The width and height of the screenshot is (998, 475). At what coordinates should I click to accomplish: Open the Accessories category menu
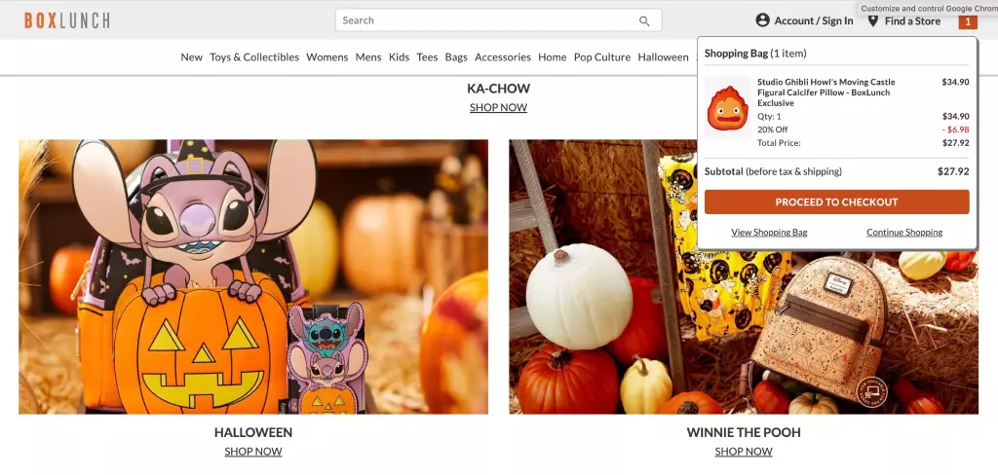pyautogui.click(x=503, y=57)
